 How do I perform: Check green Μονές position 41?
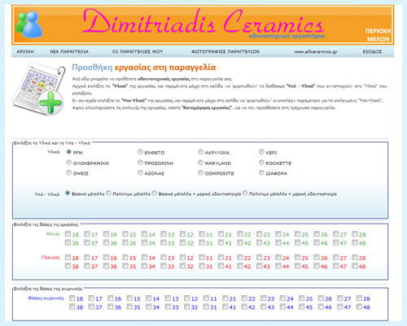tap(221, 242)
